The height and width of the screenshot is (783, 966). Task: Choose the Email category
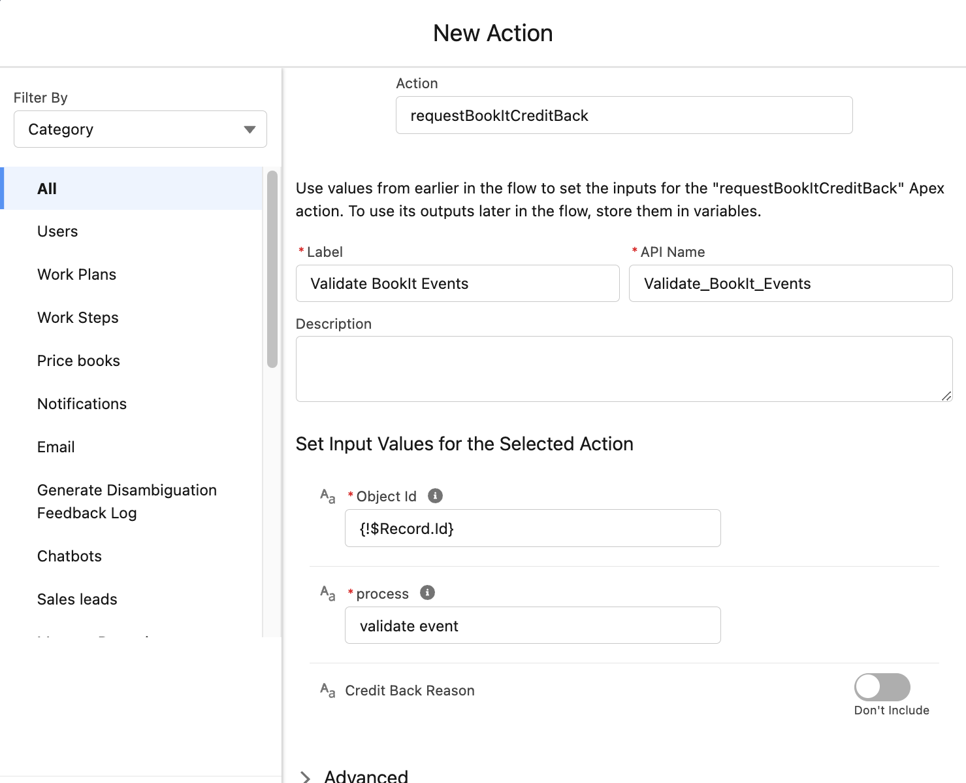click(x=56, y=447)
